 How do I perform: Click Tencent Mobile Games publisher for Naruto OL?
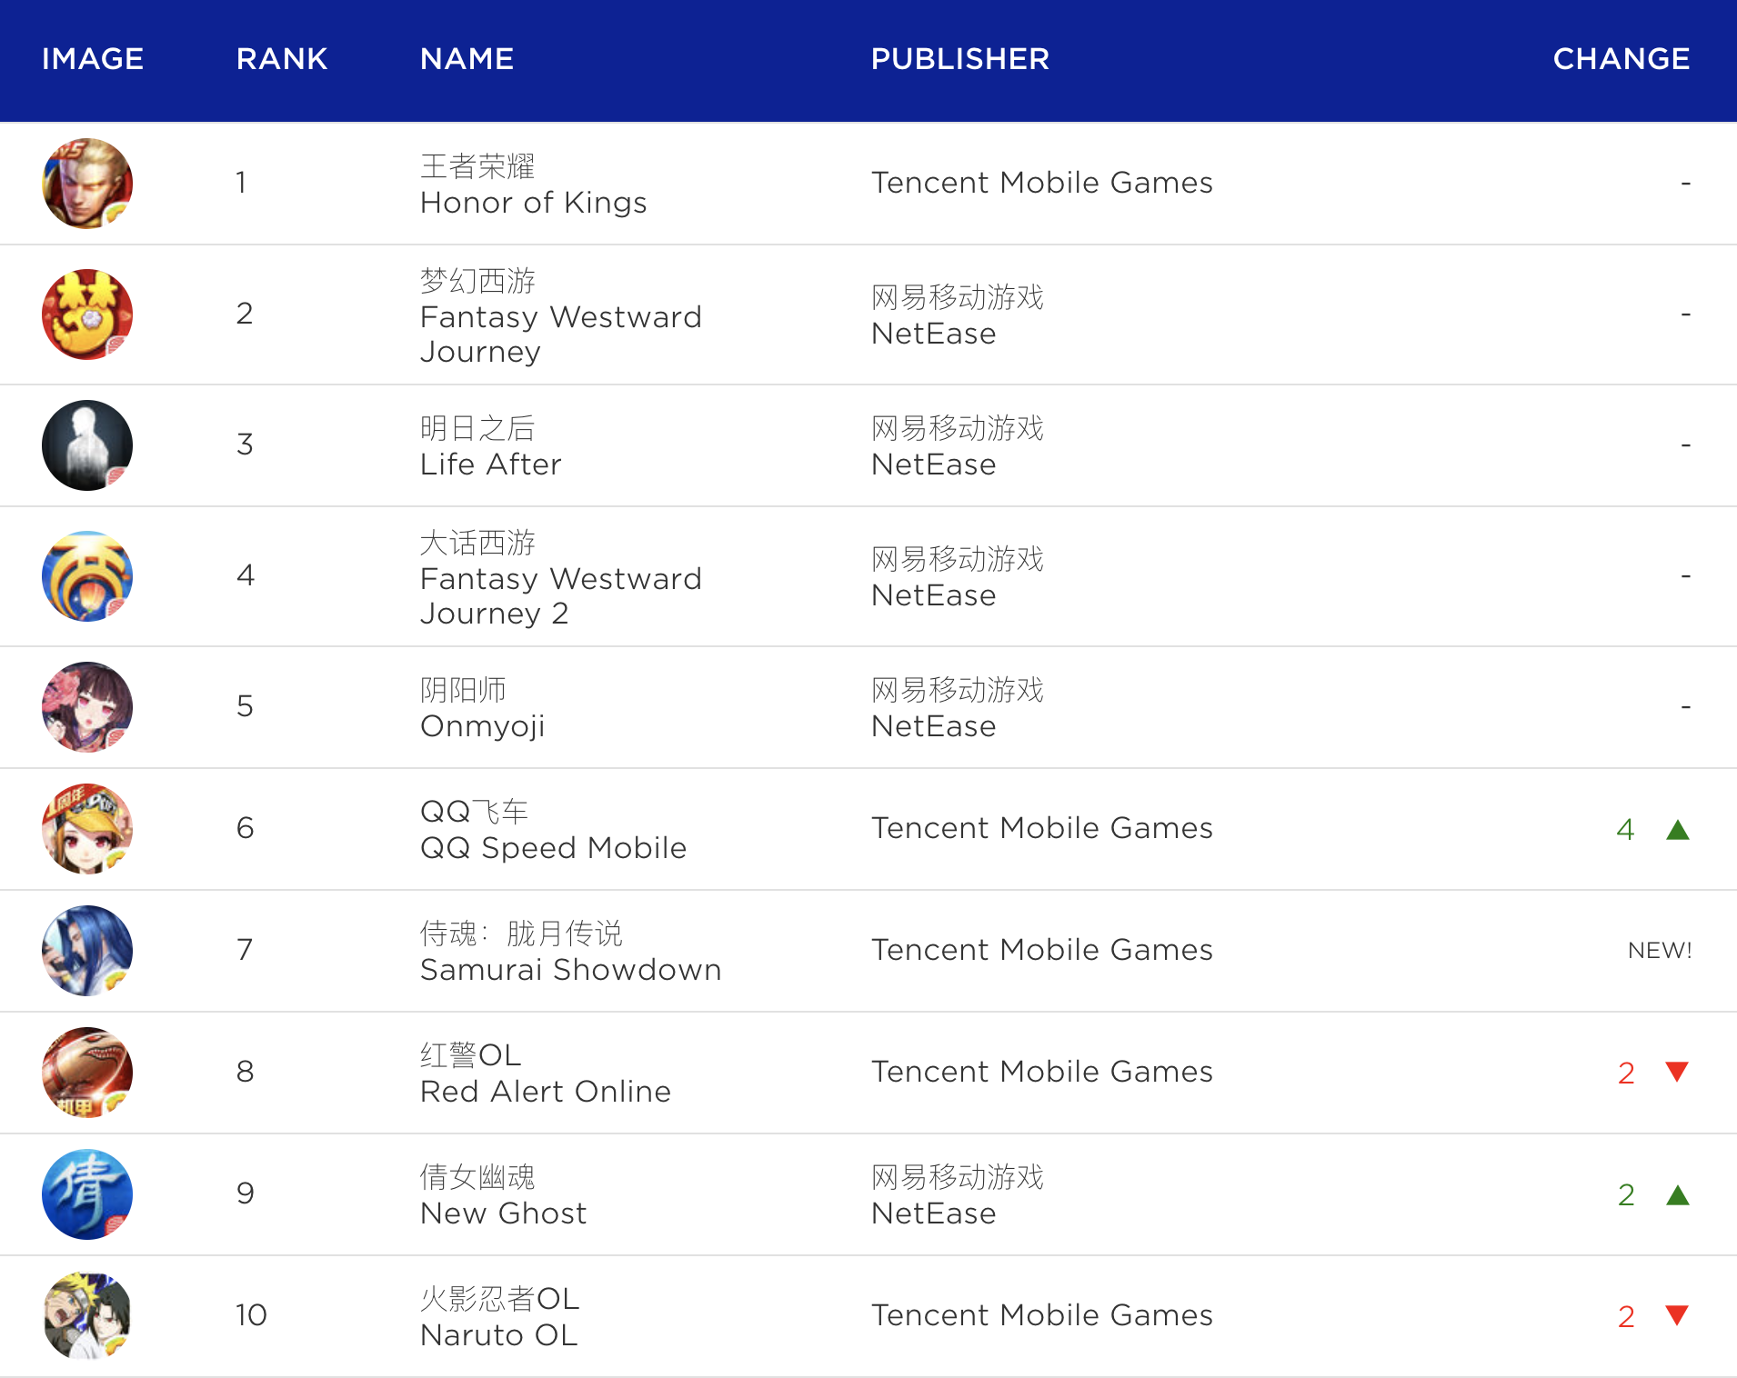[1041, 1315]
